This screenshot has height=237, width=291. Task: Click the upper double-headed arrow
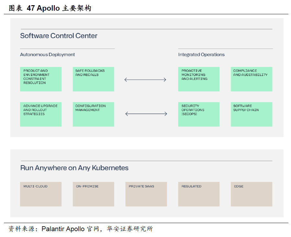click(145, 80)
